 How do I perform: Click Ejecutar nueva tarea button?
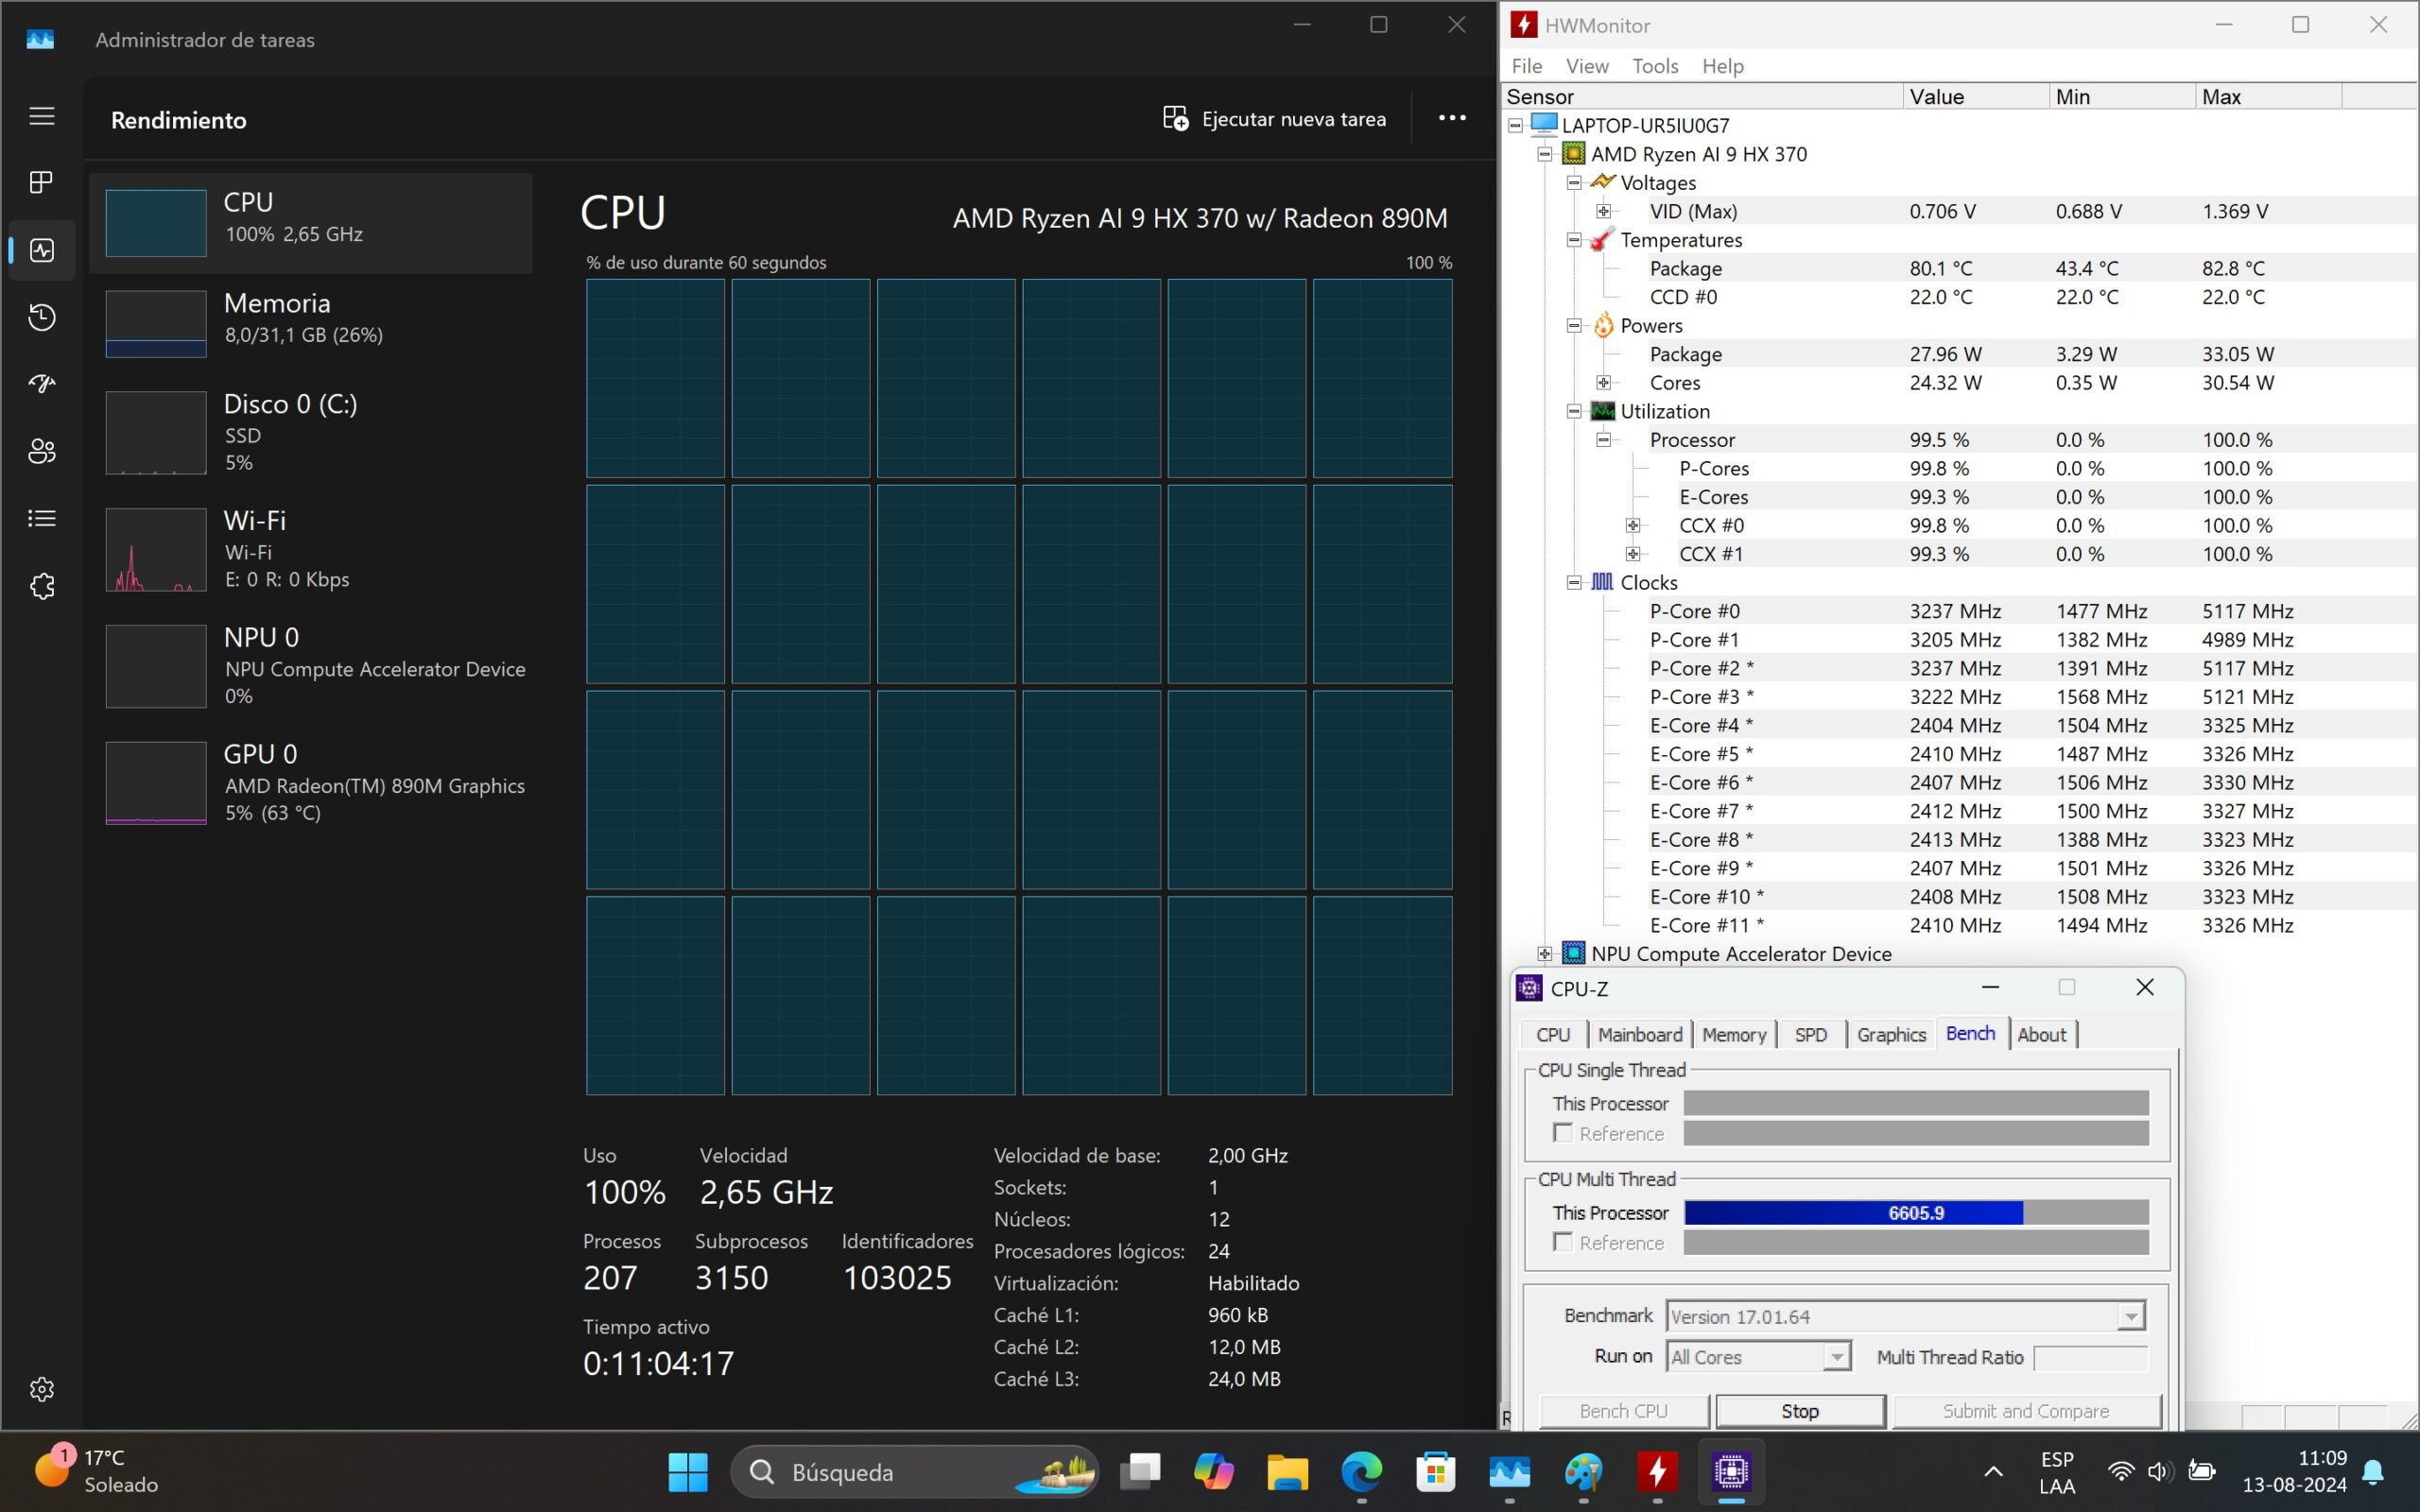click(x=1274, y=119)
